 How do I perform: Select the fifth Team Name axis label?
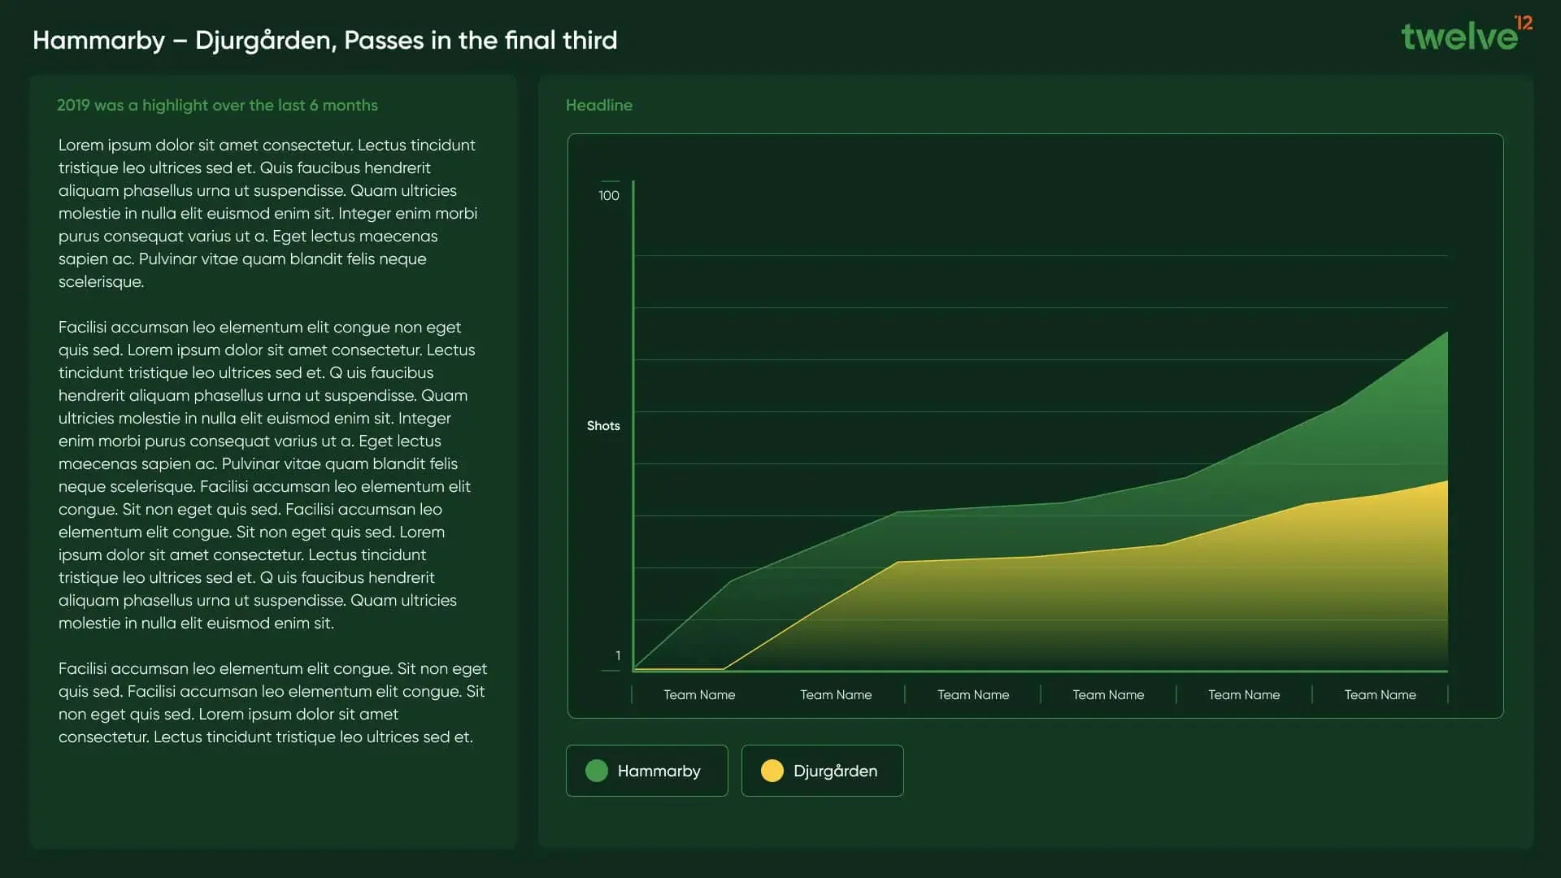pyautogui.click(x=1244, y=695)
